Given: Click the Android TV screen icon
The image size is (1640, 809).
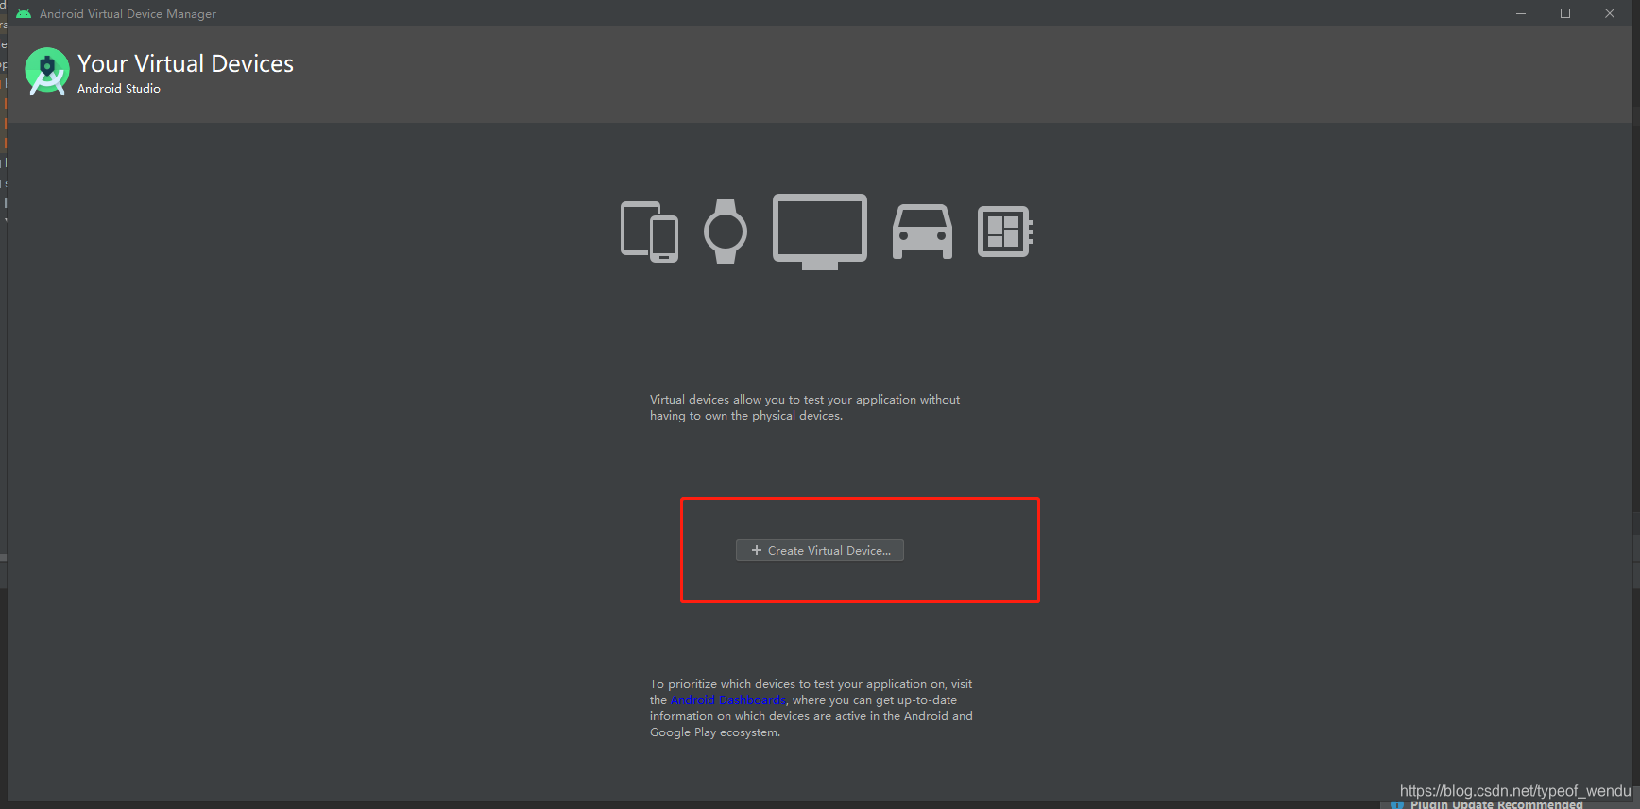Looking at the screenshot, I should point(820,232).
